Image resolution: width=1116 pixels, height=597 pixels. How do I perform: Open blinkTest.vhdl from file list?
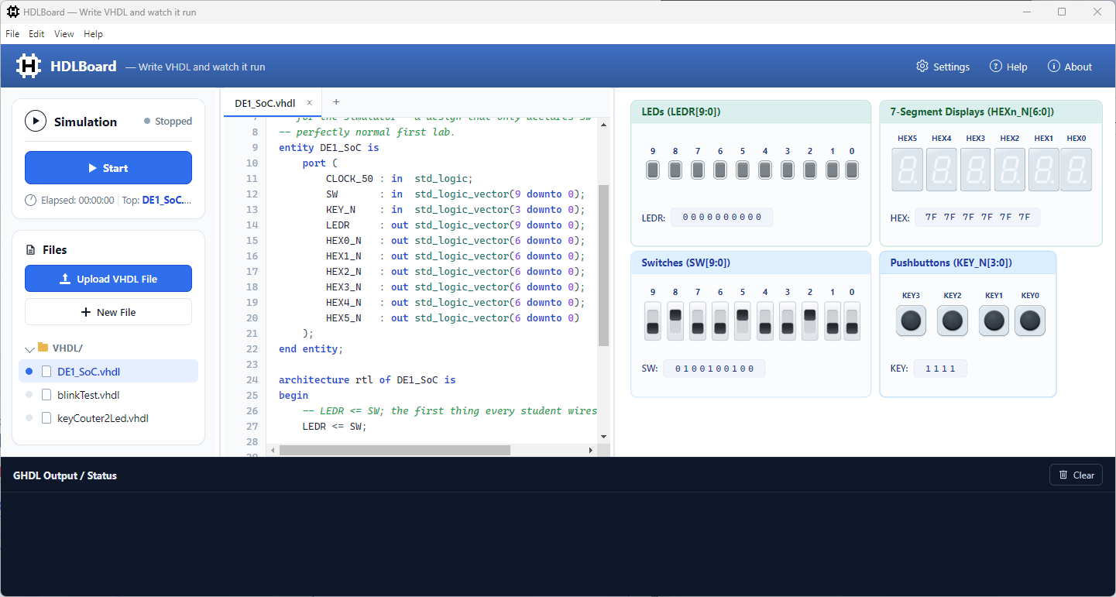point(108,395)
